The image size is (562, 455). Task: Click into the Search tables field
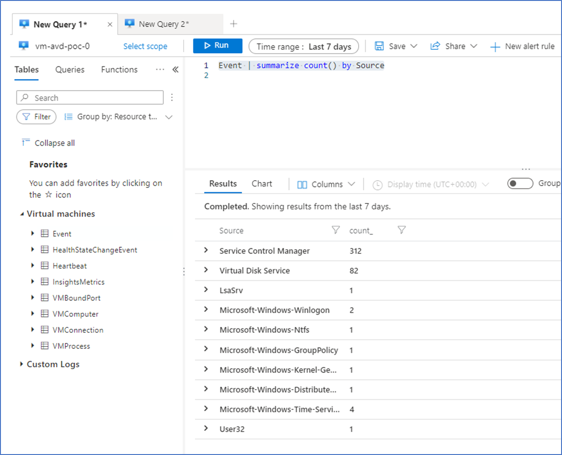coord(90,97)
